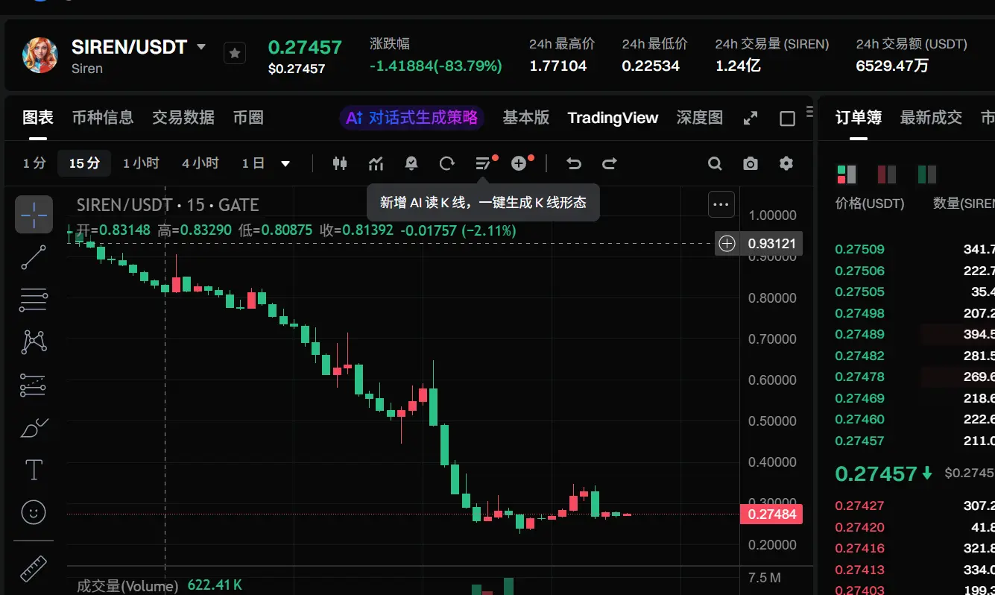Add SIREN/USDT to favorites with star
The height and width of the screenshot is (595, 995).
tap(235, 53)
